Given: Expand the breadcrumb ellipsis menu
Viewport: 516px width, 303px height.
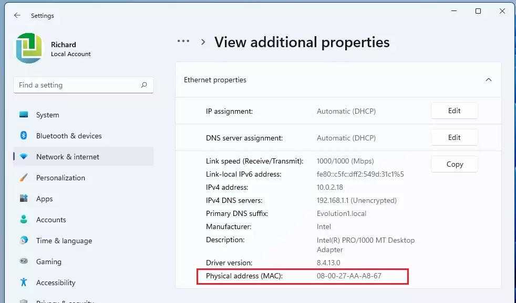Looking at the screenshot, I should [183, 41].
